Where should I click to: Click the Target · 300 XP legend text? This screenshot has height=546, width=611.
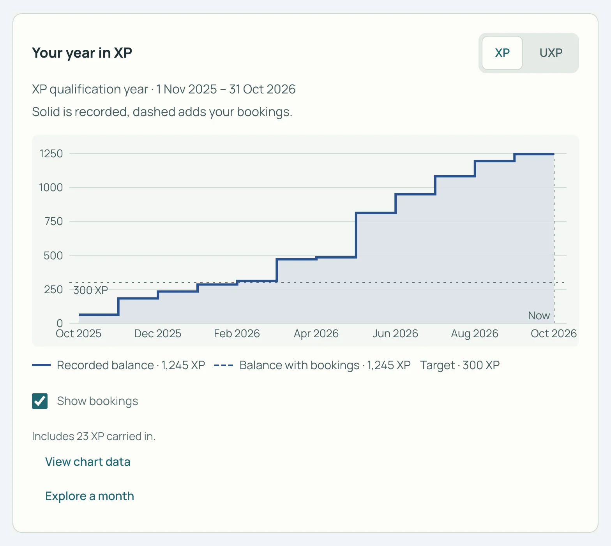click(460, 365)
